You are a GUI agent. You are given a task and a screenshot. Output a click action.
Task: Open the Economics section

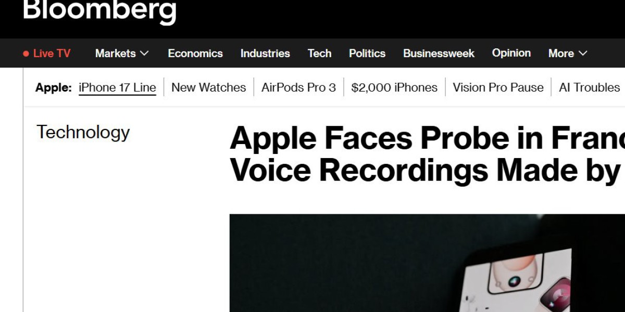click(x=195, y=54)
